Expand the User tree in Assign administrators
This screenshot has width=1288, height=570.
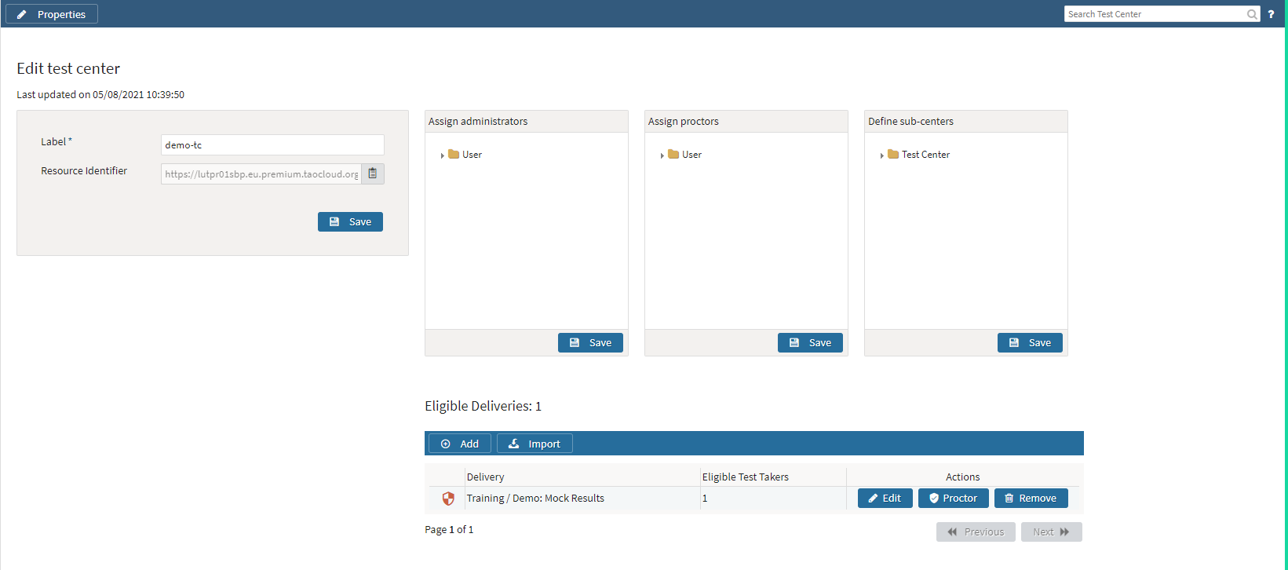[443, 155]
